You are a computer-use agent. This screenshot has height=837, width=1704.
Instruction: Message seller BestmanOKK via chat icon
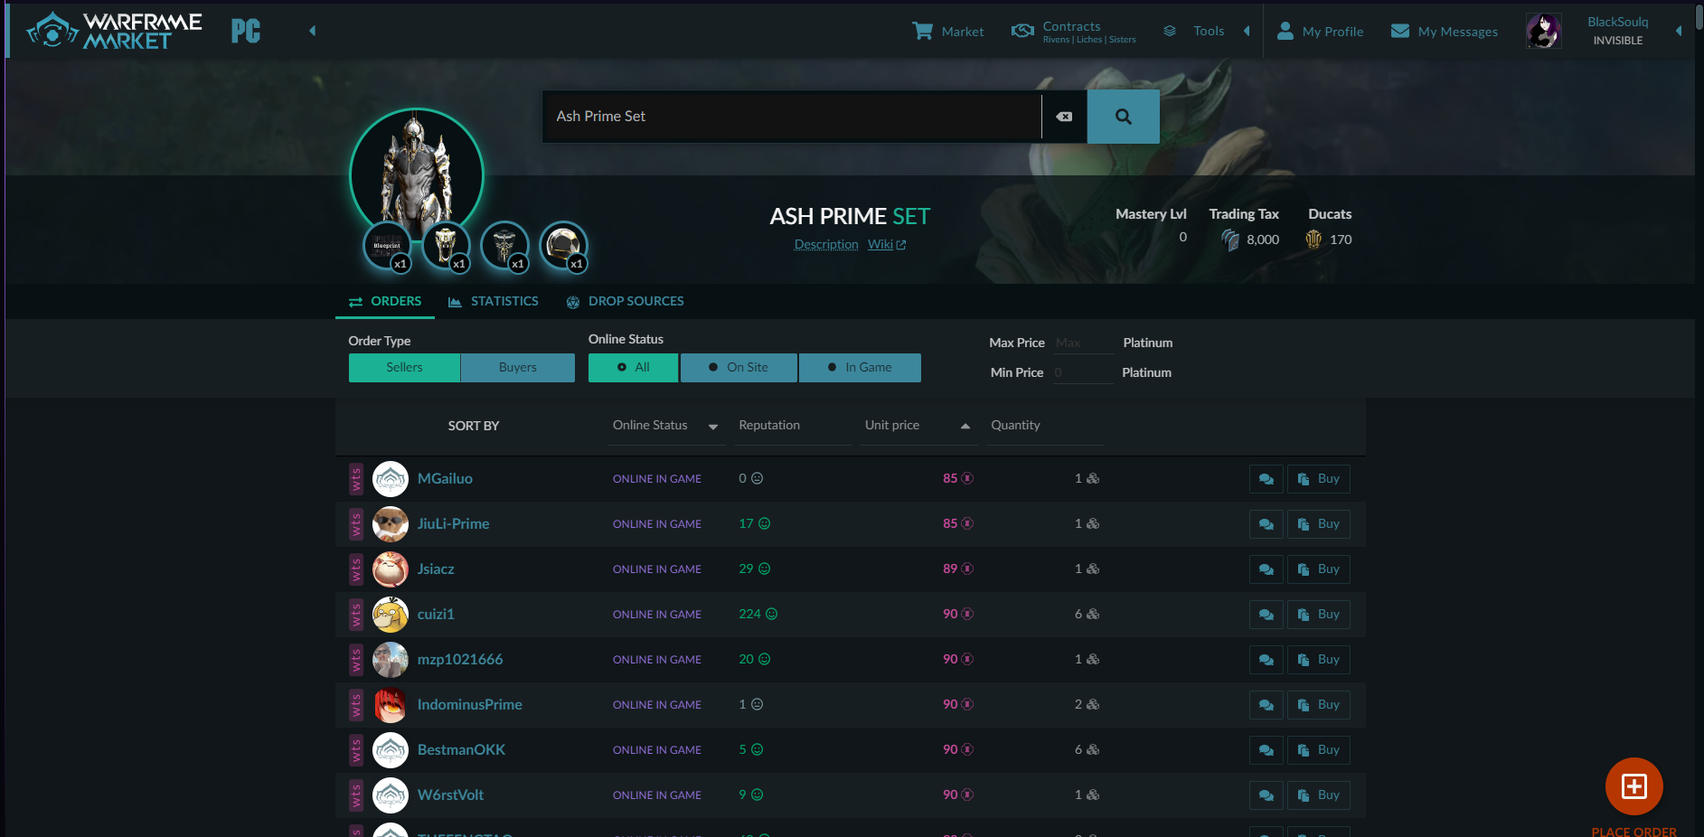pyautogui.click(x=1266, y=750)
